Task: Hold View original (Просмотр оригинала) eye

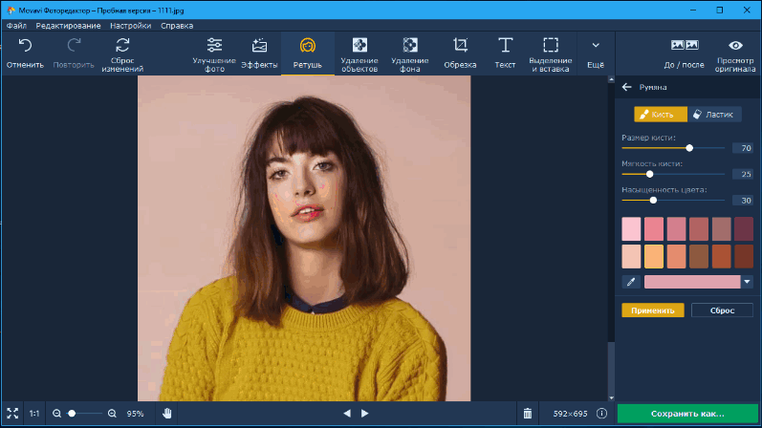Action: pos(735,46)
